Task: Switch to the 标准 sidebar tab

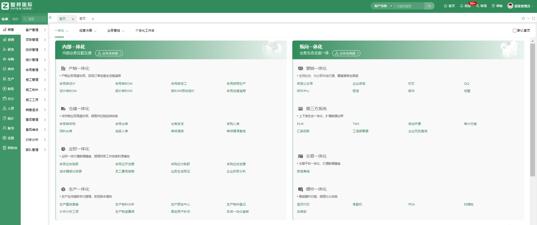Action: (x=5, y=19)
